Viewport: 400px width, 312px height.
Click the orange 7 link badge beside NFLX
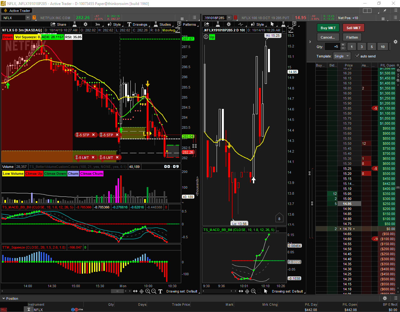34,18
